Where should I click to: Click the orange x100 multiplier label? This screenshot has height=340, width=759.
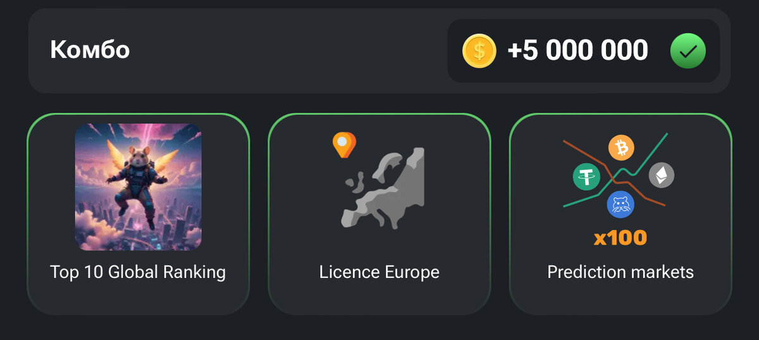click(x=620, y=238)
